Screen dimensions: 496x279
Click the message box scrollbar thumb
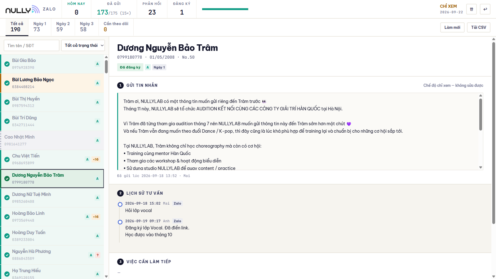tap(481, 114)
